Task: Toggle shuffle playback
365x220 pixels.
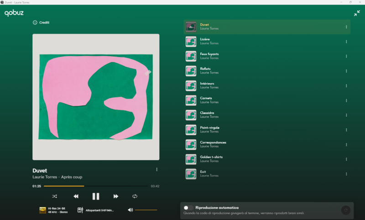Action: tap(54, 196)
